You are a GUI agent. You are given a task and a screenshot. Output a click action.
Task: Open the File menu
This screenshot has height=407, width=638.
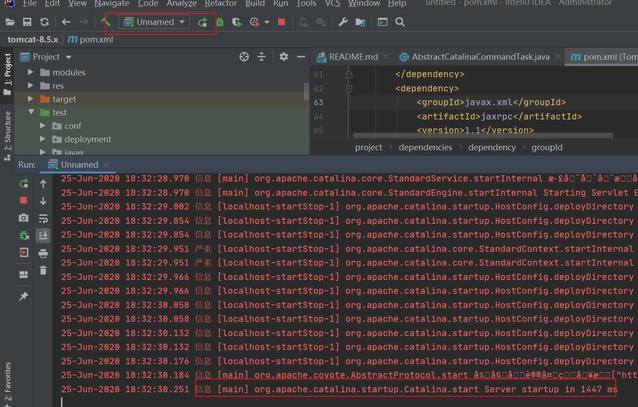29,3
